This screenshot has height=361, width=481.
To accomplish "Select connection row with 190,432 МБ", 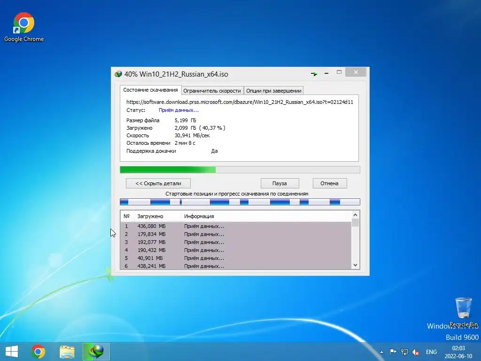I will point(236,250).
